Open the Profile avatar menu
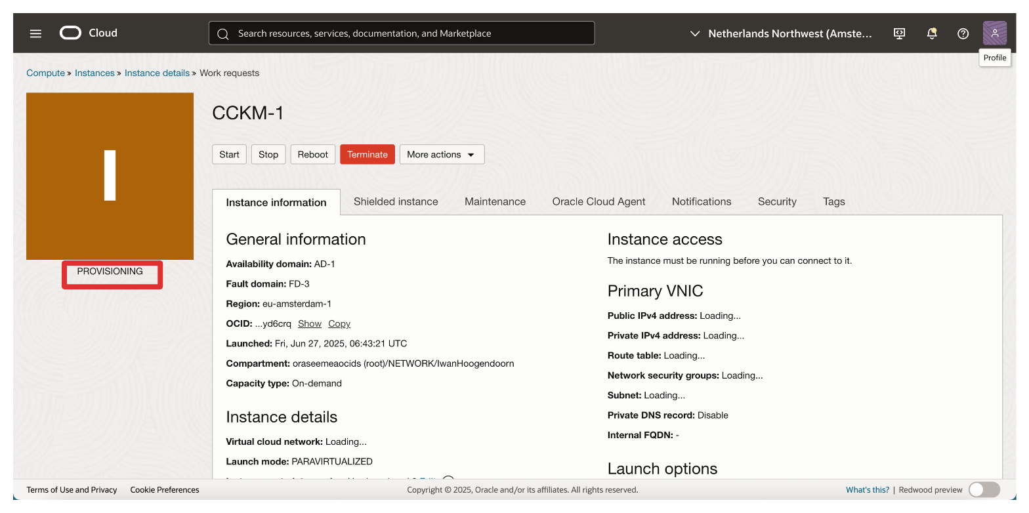Viewport: 1029px width, 513px height. pyautogui.click(x=994, y=33)
